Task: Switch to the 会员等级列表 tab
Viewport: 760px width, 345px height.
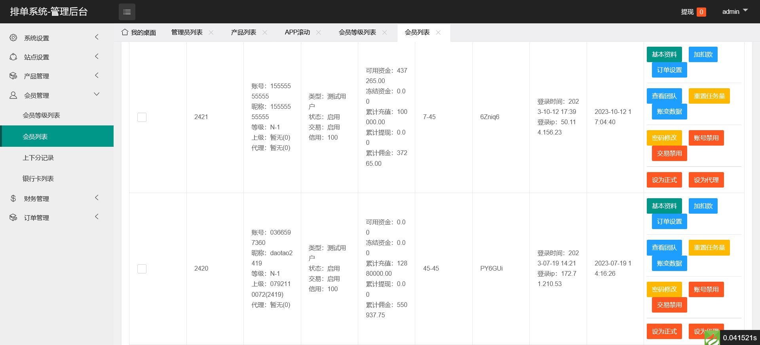Action: click(357, 32)
